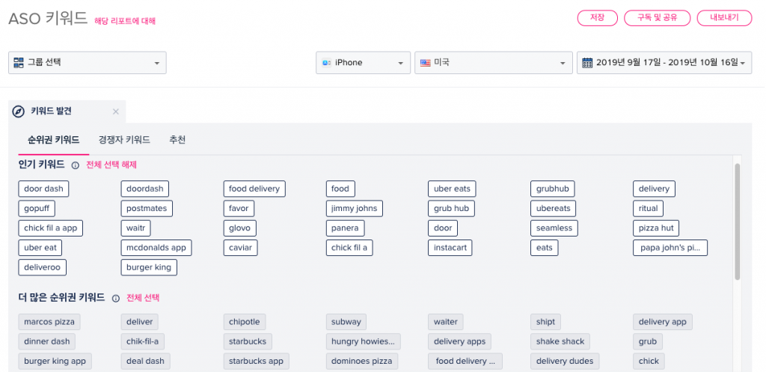
Task: Open the 미국 country dropdown arrow
Action: (563, 63)
